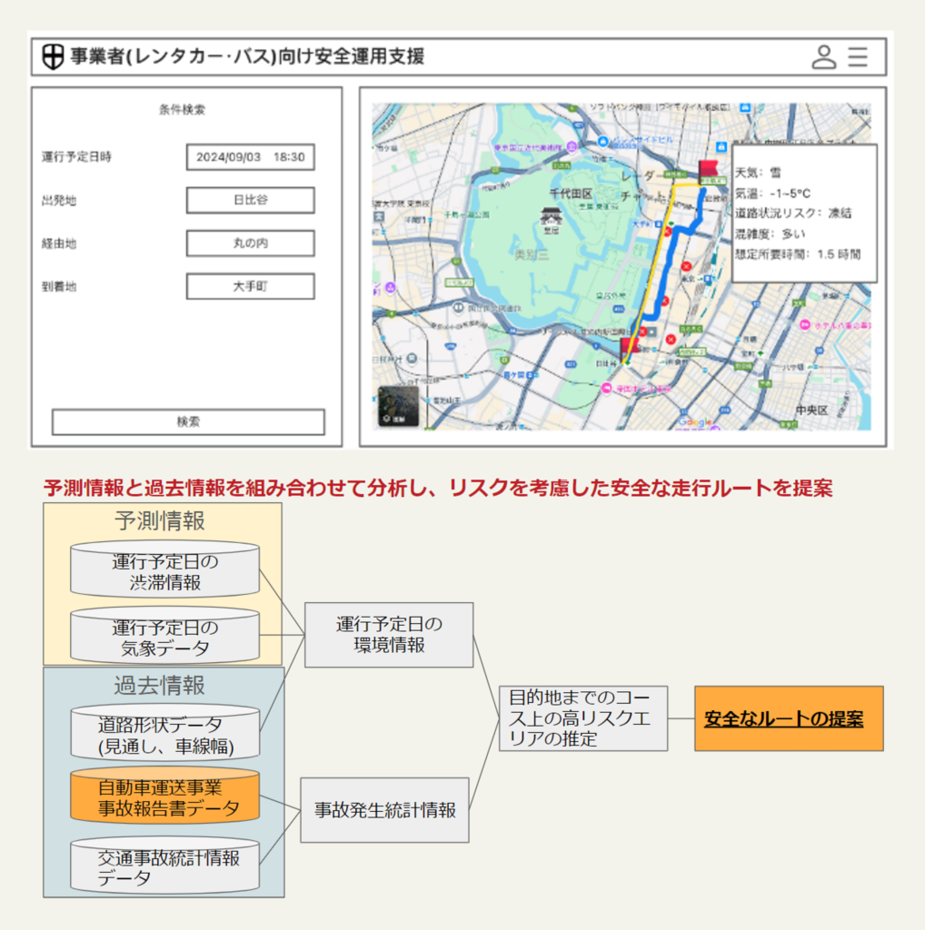Click the 運行予定日時 label
Image resolution: width=925 pixels, height=930 pixels.
76,156
